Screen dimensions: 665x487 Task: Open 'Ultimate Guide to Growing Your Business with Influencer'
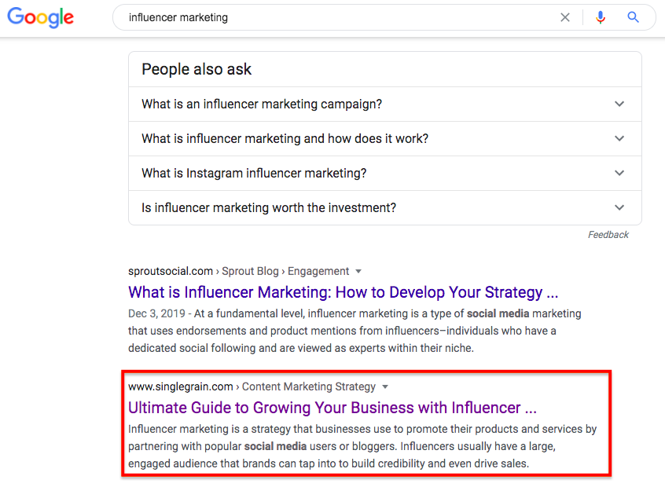click(332, 408)
